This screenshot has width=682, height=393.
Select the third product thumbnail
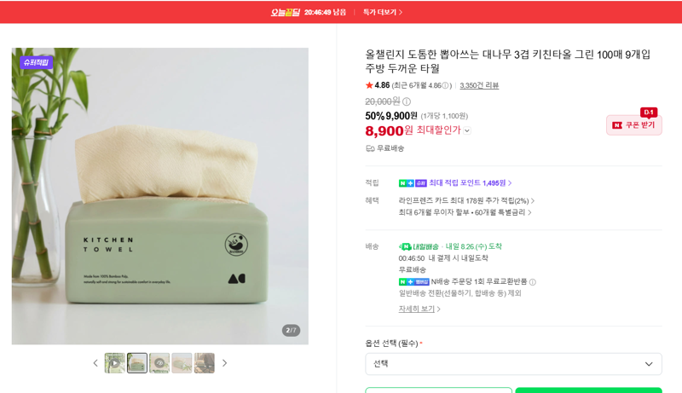(x=159, y=363)
